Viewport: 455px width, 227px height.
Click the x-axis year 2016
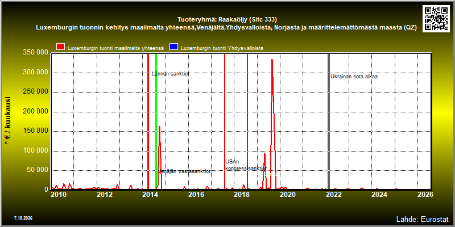[x=196, y=195]
